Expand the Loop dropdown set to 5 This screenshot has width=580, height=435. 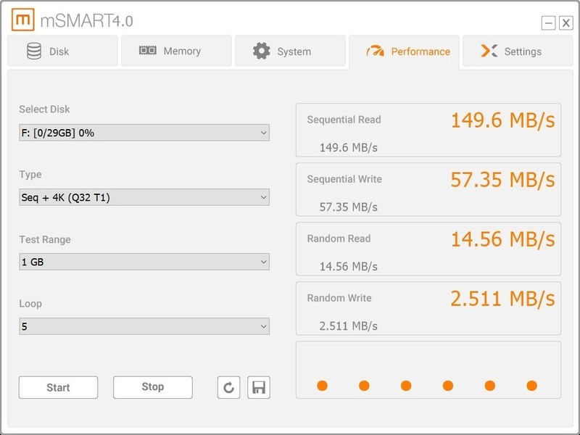[144, 326]
